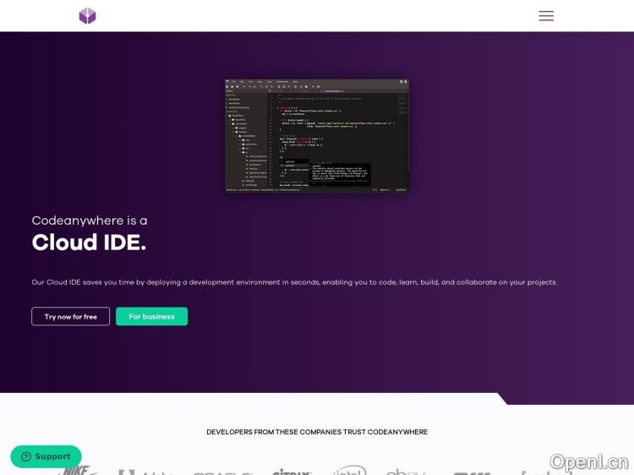Click the Try now for free button
Screen dimensions: 634x475
[x=70, y=317]
